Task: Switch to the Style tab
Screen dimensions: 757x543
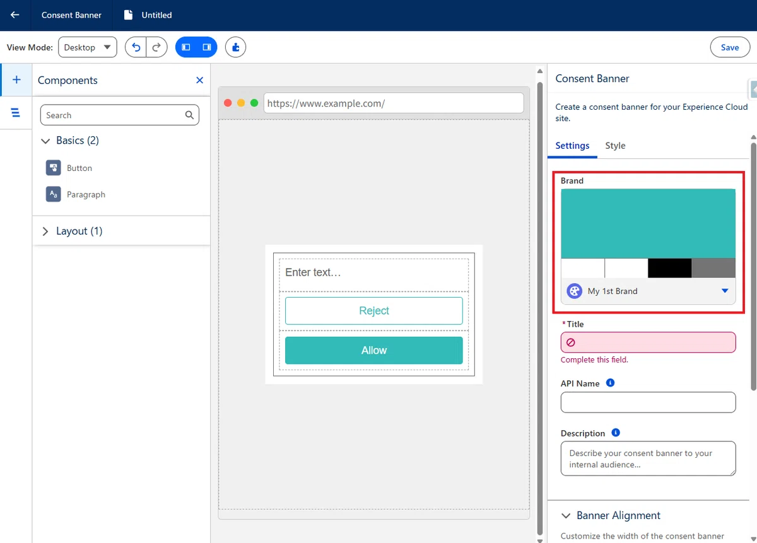Action: click(x=615, y=146)
